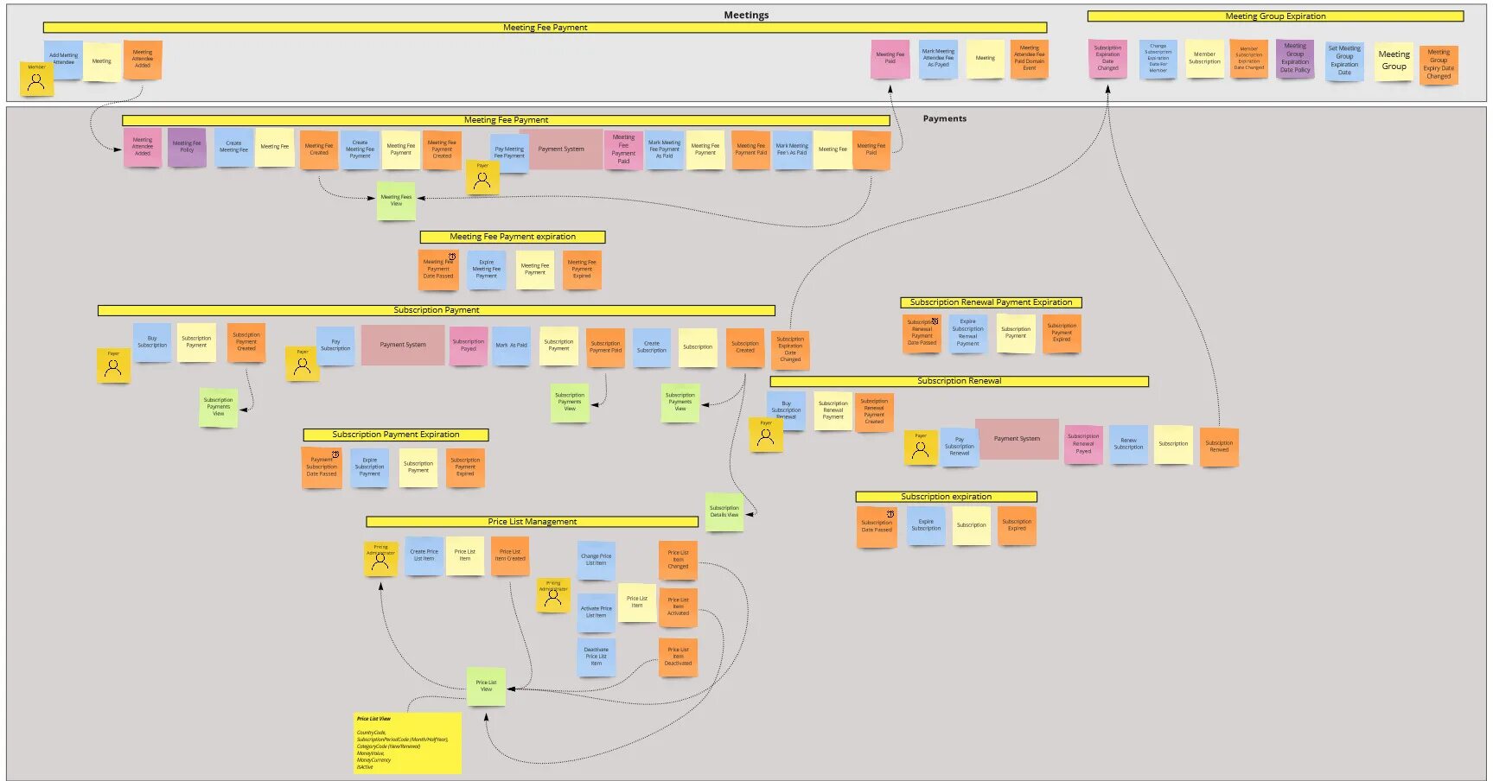1493x781 pixels.
Task: Click the Subscription Renewal Payment Created note
Action: [x=874, y=411]
